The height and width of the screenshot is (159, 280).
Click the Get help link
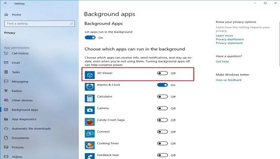[x=222, y=62]
